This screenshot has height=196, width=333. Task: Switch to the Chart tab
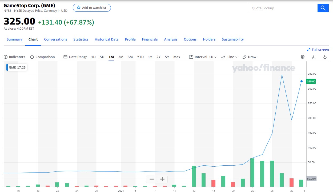pos(33,39)
